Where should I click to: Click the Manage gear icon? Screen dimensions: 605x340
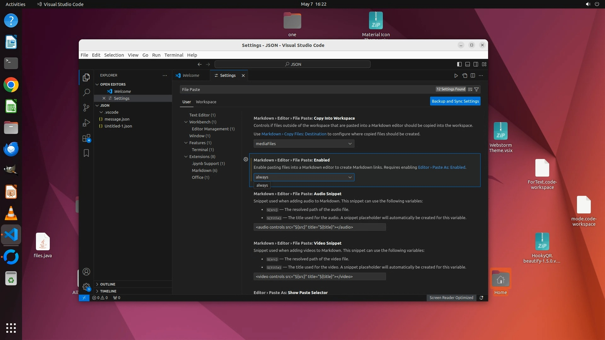tap(86, 287)
